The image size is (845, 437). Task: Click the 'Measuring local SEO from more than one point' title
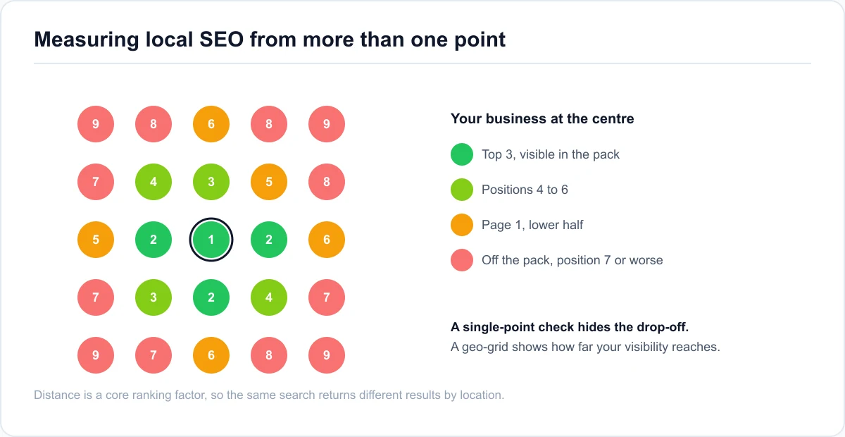pos(270,39)
